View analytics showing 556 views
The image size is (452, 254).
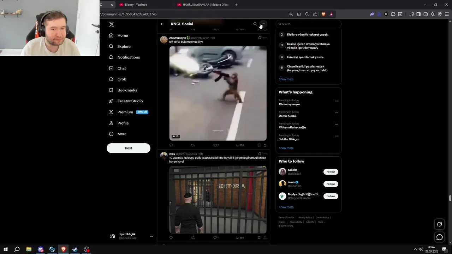coord(239,145)
